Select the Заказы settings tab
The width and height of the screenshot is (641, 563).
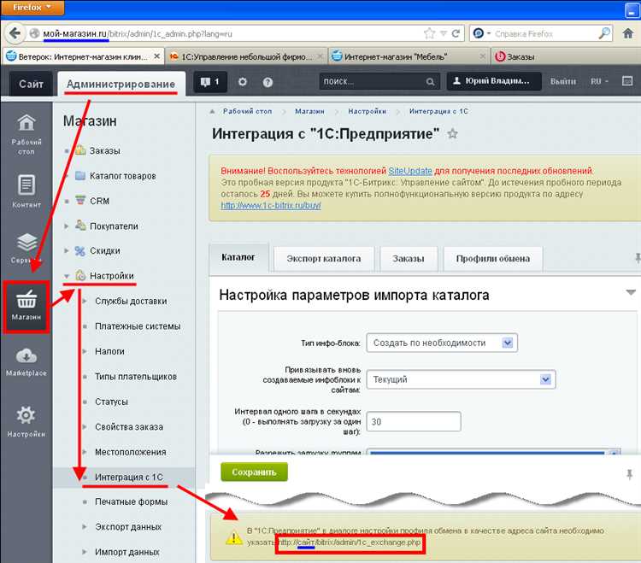409,259
